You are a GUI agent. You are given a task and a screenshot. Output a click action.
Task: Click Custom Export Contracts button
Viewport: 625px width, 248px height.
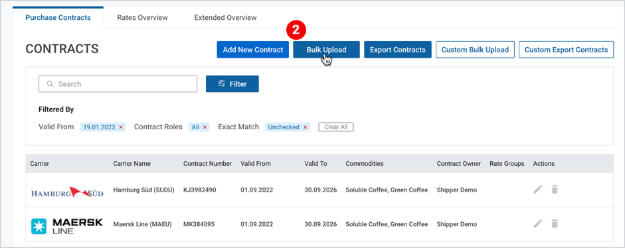566,50
